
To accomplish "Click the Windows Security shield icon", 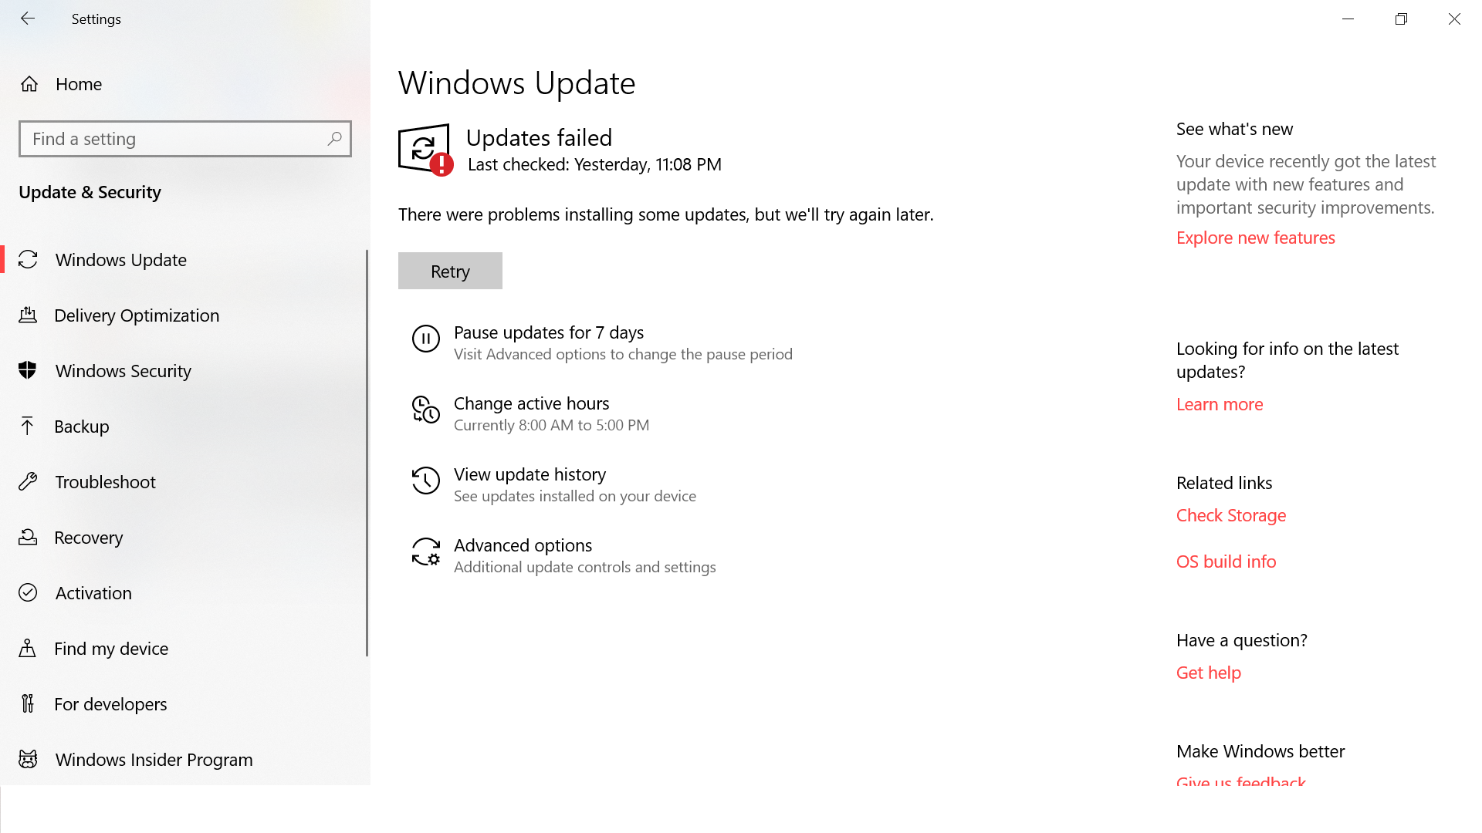I will [x=28, y=371].
